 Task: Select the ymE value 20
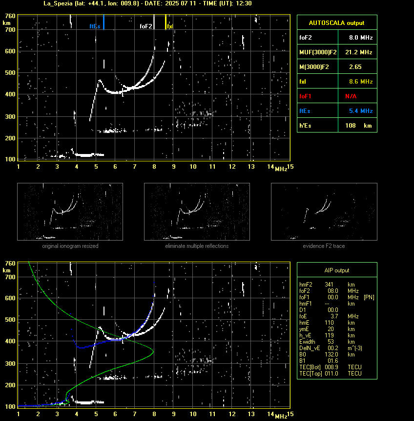tap(331, 329)
